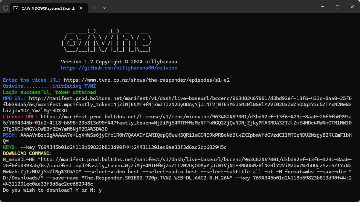Viewport: 360px width, 202px height.
Task: Expand the new tab profile dropdown arrow
Action: (104, 8)
